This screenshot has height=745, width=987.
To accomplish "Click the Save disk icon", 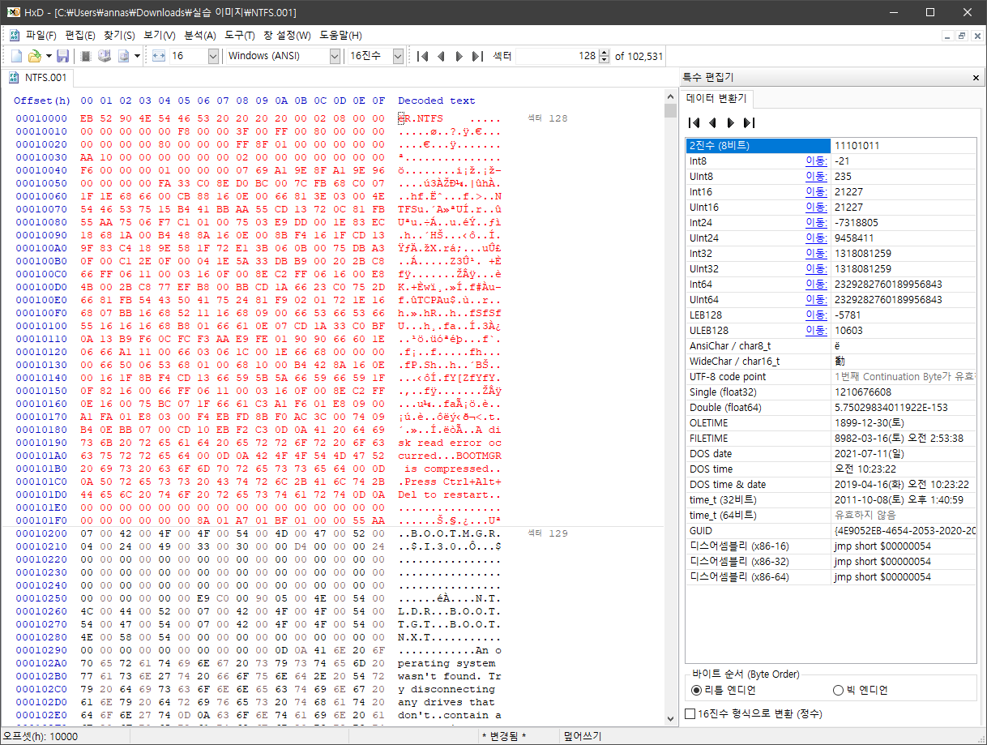I will [62, 56].
